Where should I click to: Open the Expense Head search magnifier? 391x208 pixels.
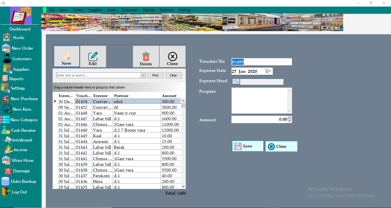click(x=236, y=81)
